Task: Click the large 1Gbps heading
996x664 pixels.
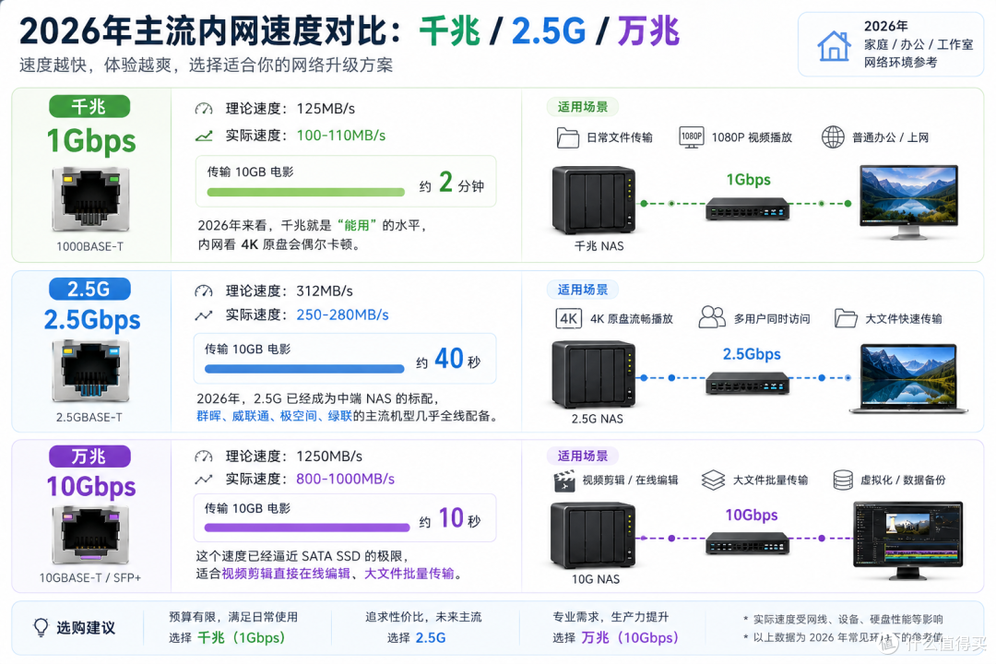Action: (x=90, y=141)
